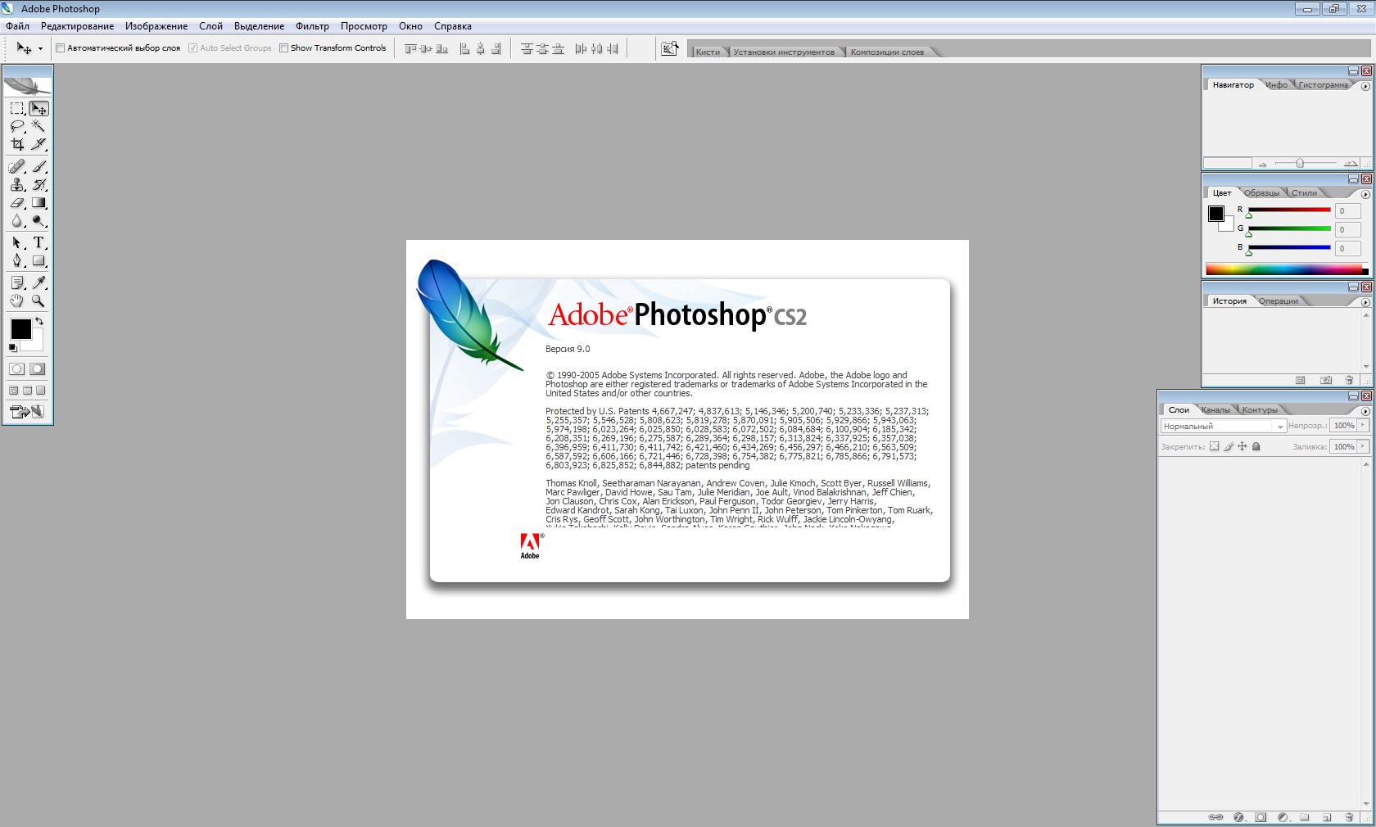Open the Move tool preset picker arrow
Viewport: 1376px width, 827px height.
[x=40, y=48]
